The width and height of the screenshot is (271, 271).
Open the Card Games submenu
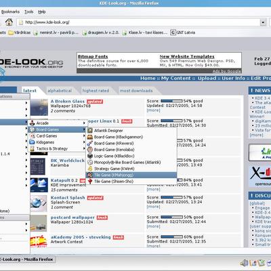(x=58, y=136)
